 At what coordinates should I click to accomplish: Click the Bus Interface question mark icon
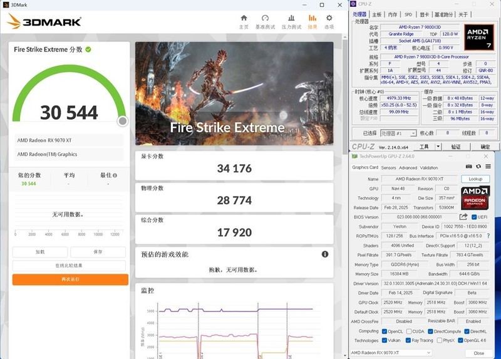(488, 236)
